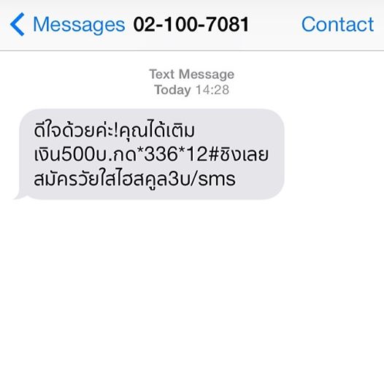384x384 pixels.
Task: Click the Text Message header label
Action: coord(192,74)
